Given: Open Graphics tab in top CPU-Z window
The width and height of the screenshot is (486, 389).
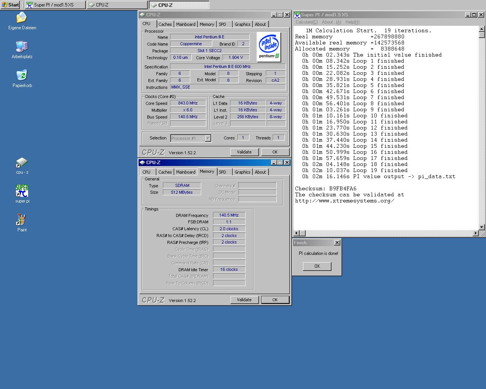Looking at the screenshot, I should pyautogui.click(x=242, y=24).
